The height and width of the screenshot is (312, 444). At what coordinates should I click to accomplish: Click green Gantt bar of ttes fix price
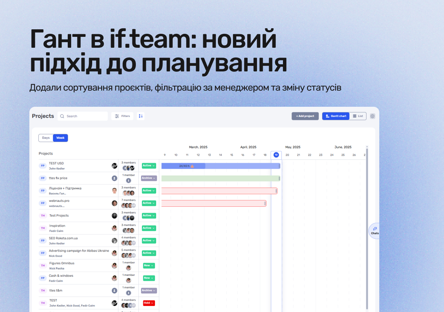click(221, 179)
